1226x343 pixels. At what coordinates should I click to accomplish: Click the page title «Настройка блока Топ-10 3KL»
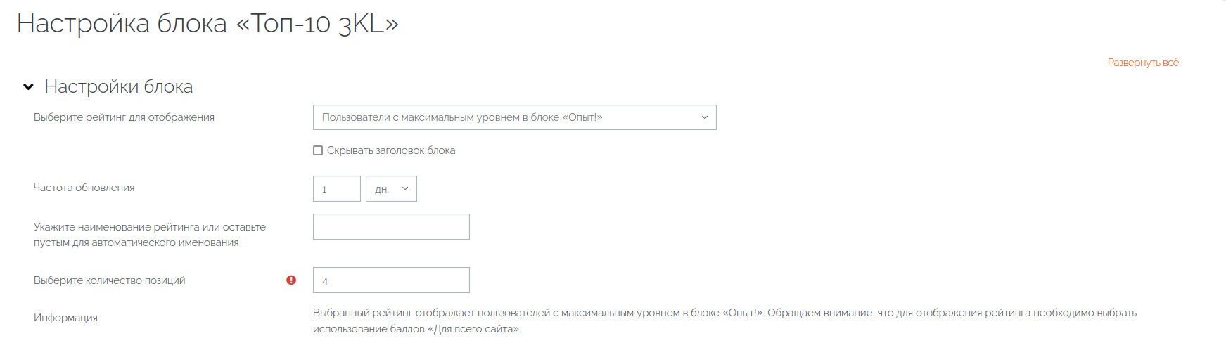tap(207, 24)
